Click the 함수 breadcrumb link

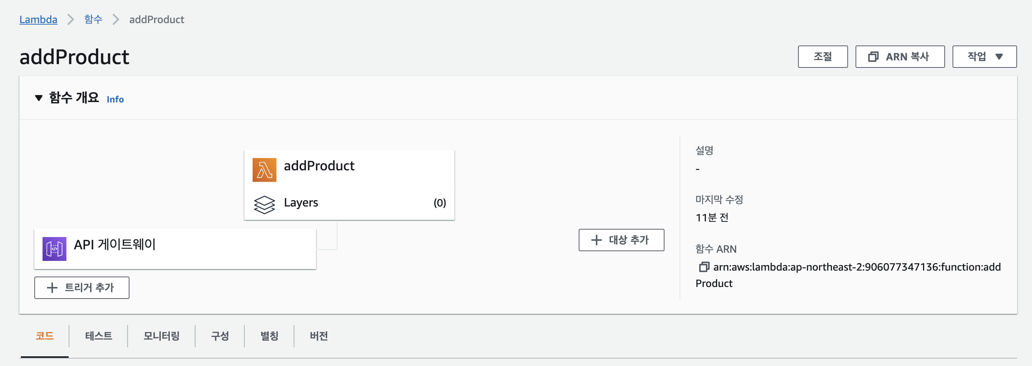click(x=93, y=20)
